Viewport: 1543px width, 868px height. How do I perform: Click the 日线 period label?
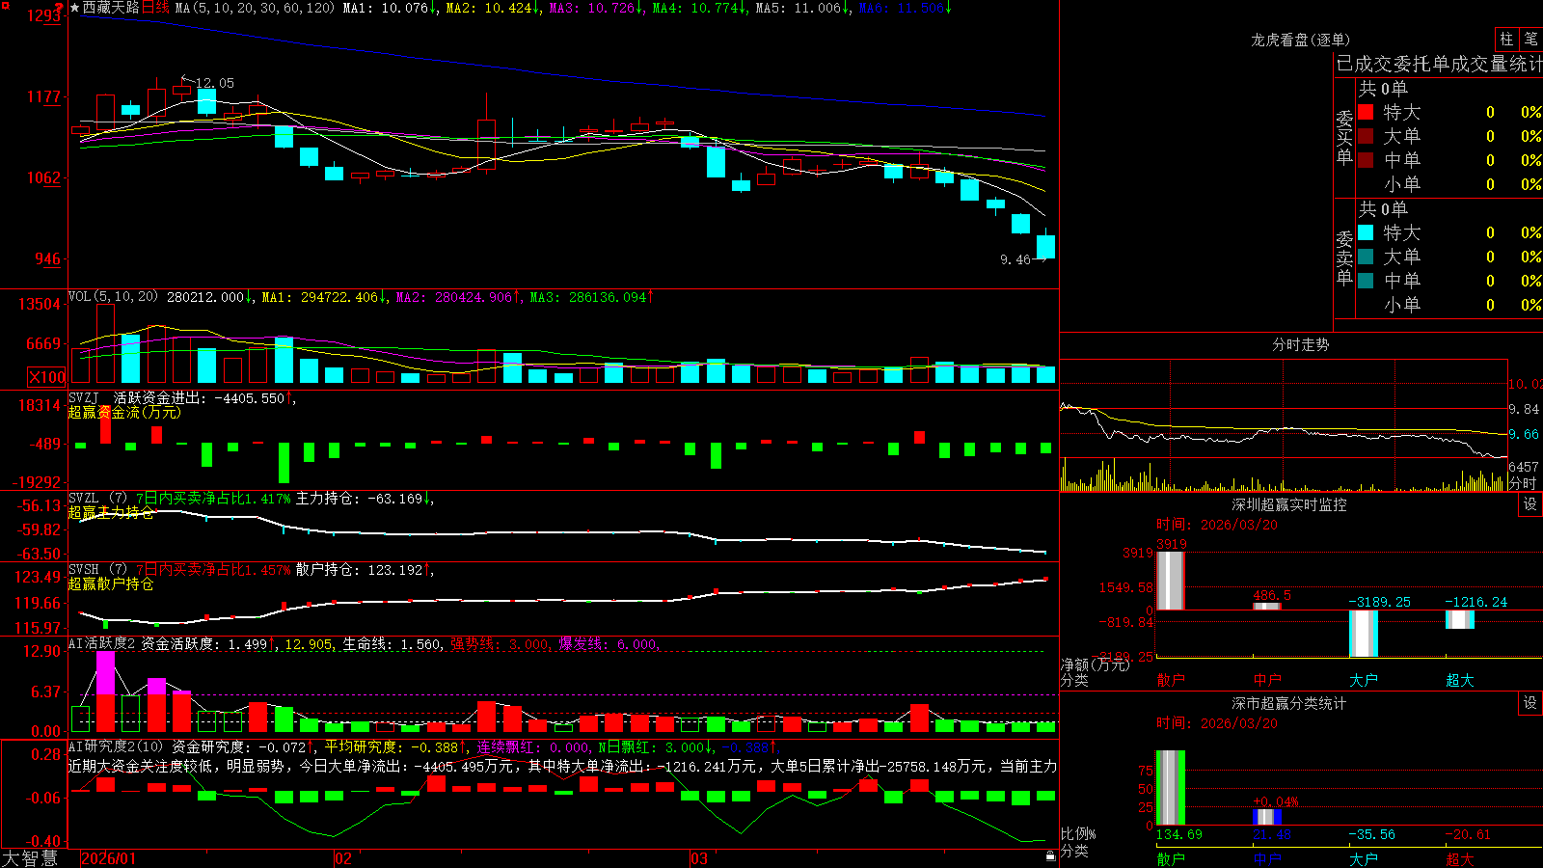pos(155,8)
